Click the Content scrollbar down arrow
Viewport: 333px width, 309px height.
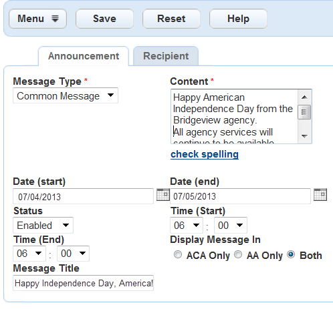click(x=304, y=136)
